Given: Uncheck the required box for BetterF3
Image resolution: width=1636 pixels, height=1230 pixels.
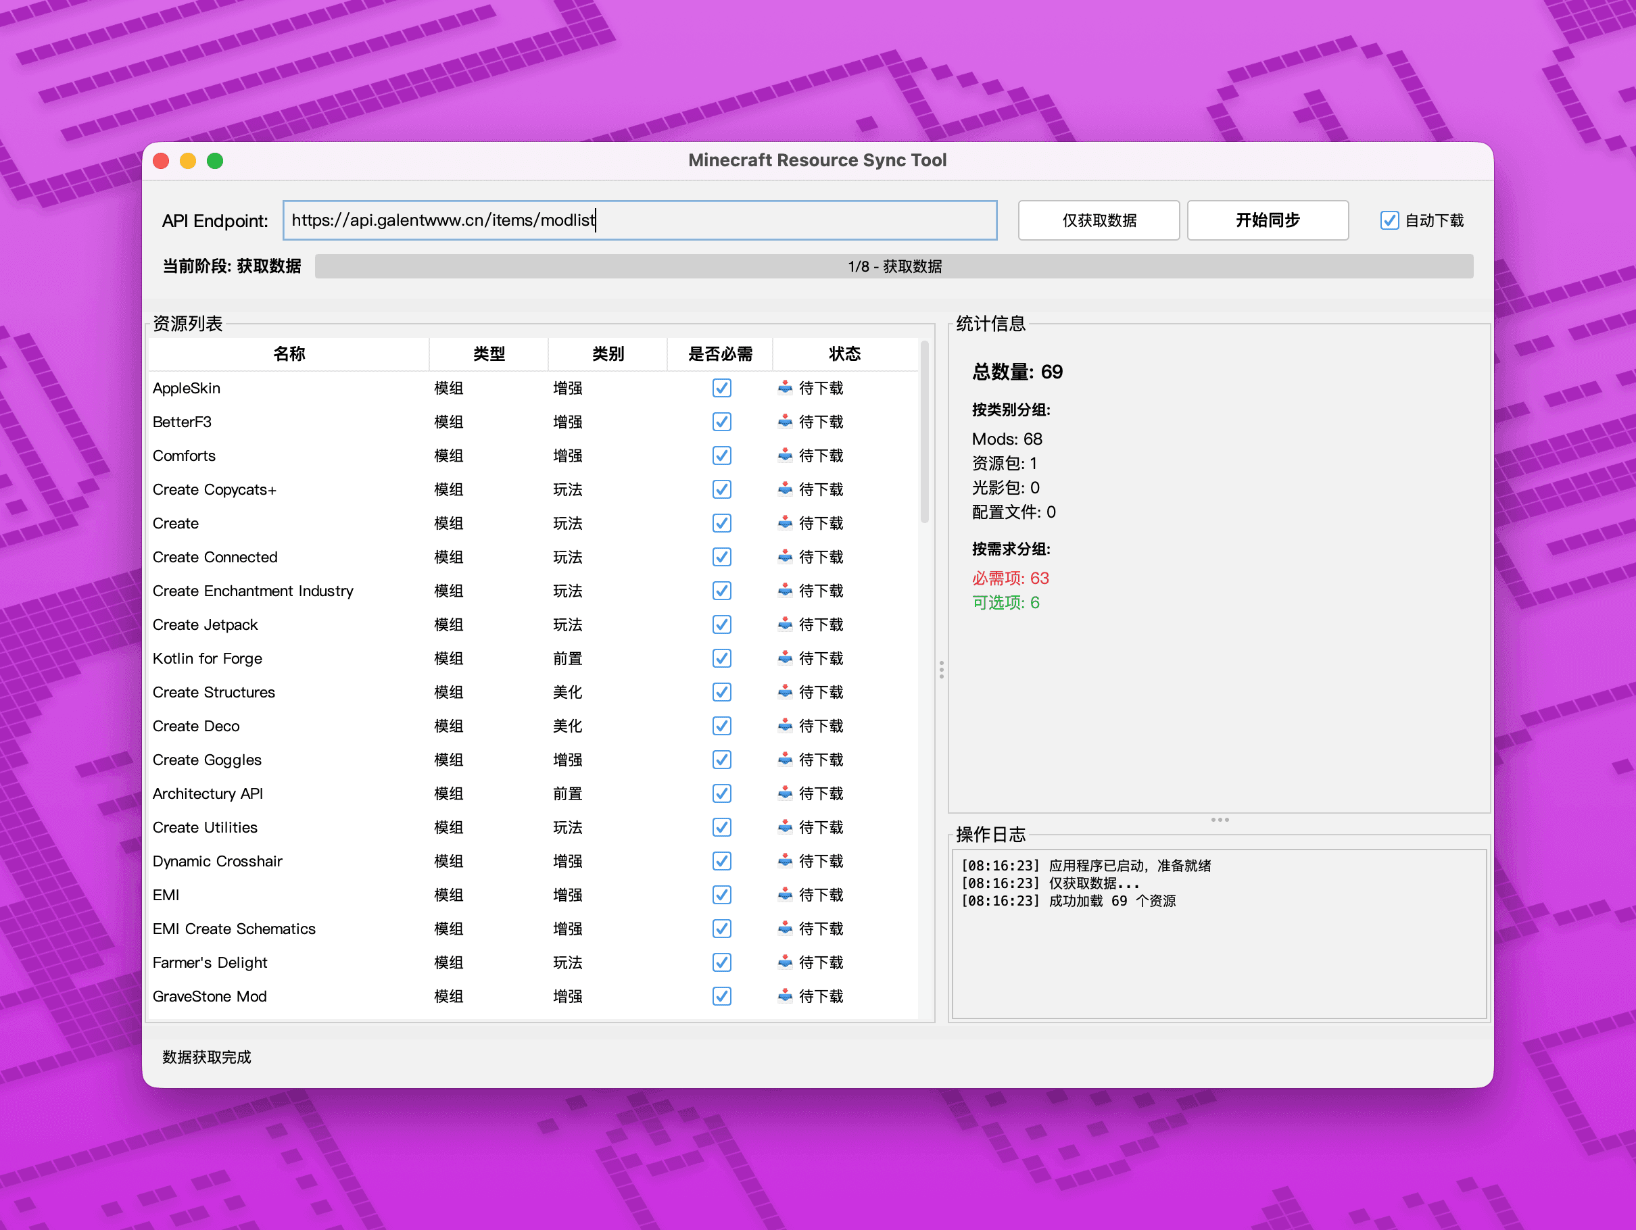Looking at the screenshot, I should click(722, 421).
